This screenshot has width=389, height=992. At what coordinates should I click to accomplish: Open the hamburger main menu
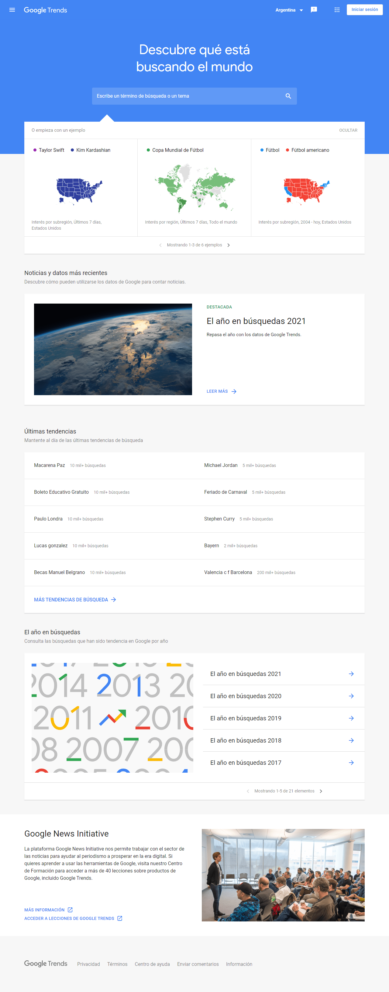coord(12,10)
